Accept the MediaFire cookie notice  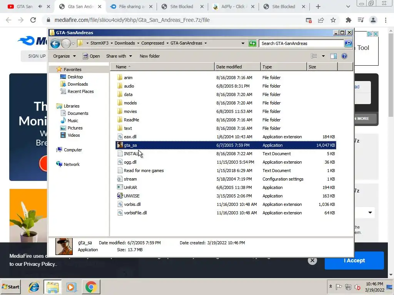coord(354,260)
